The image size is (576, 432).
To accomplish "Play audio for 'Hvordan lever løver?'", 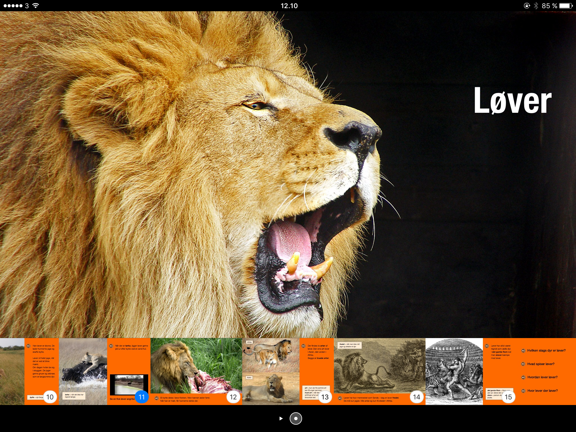I will (x=523, y=377).
